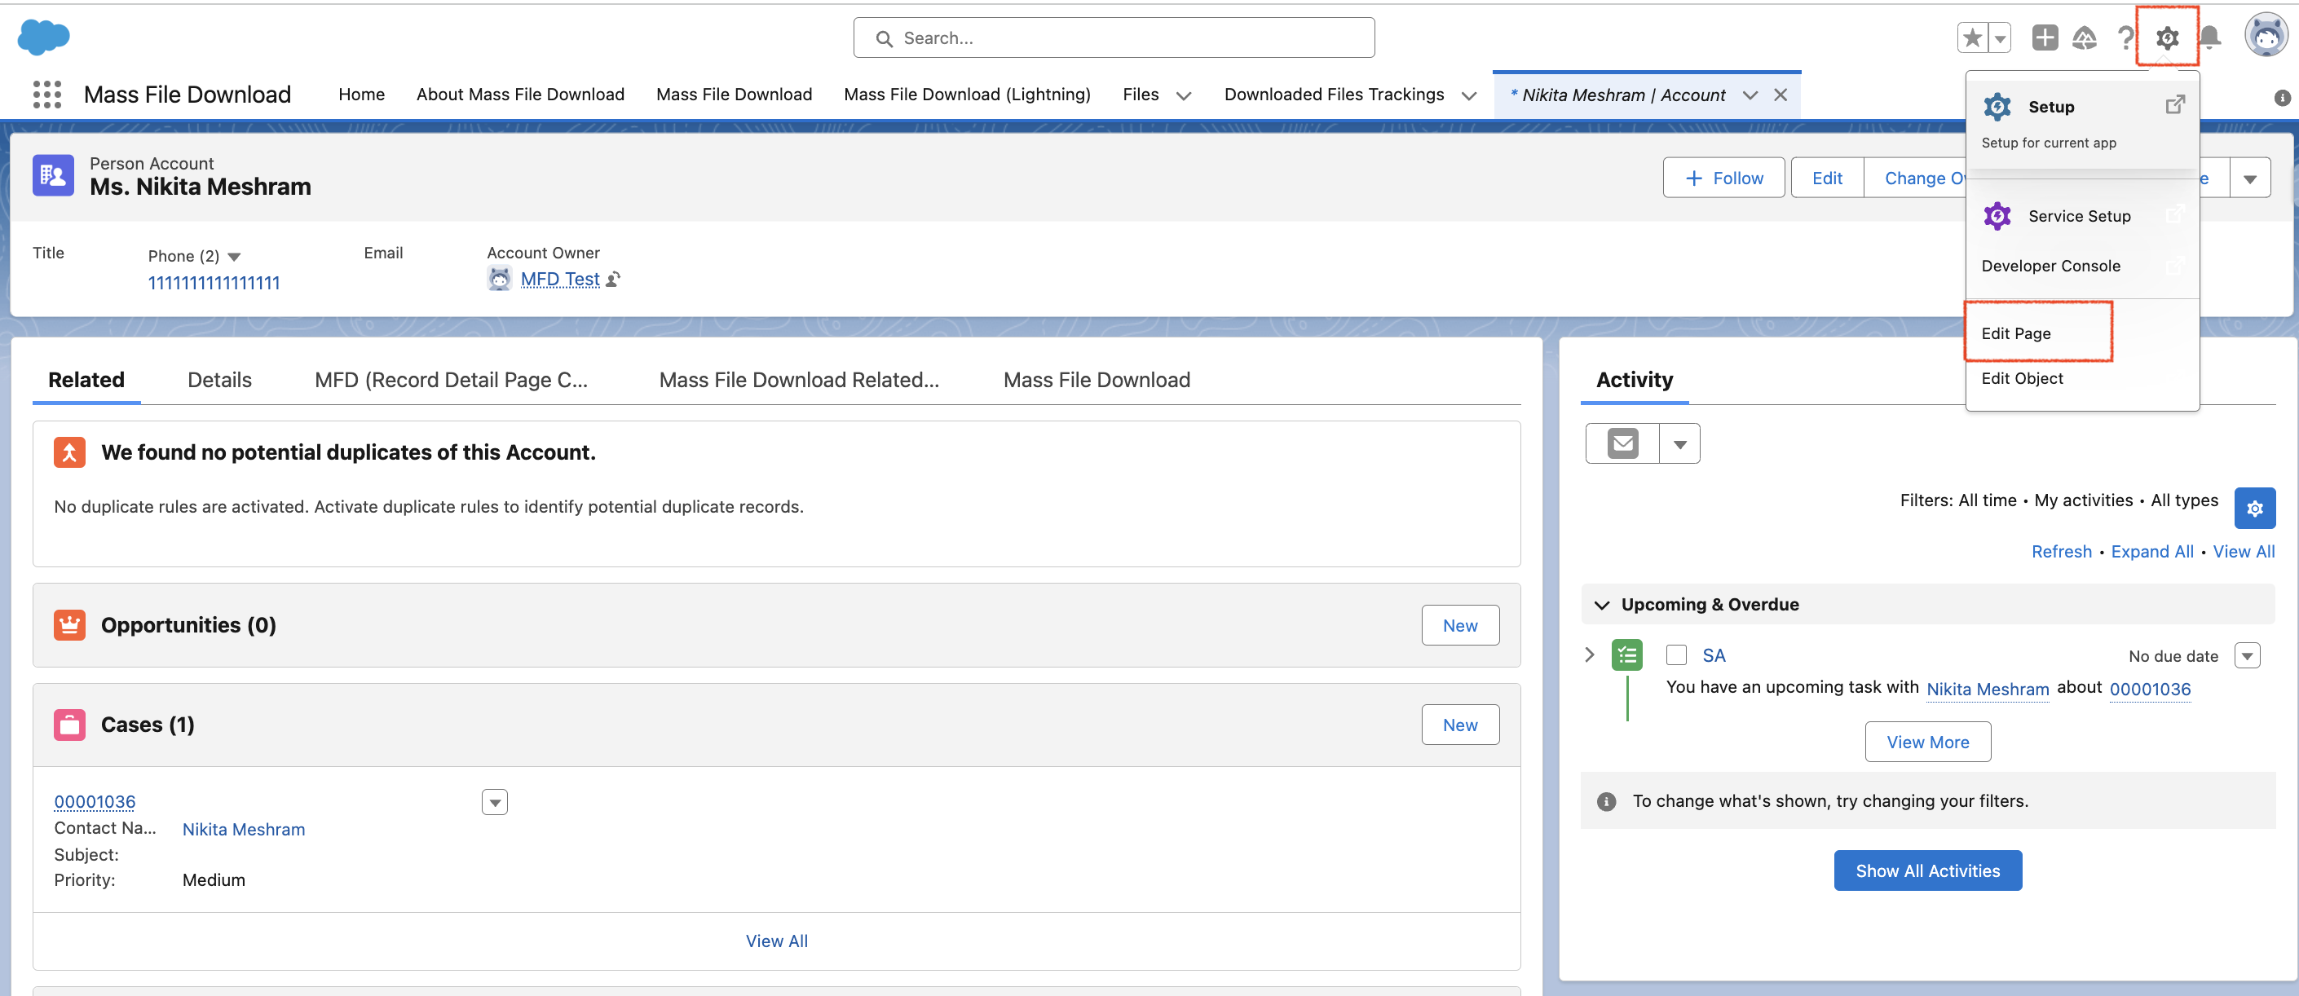
Task: Open Activity filter settings gear button
Action: point(2253,509)
